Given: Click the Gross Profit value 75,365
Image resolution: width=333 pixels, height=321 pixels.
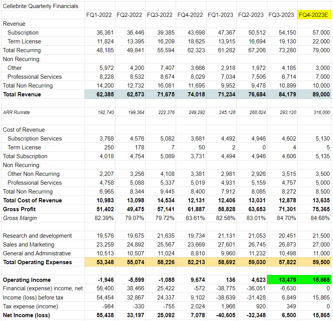Looking at the screenshot, I should pos(318,209).
